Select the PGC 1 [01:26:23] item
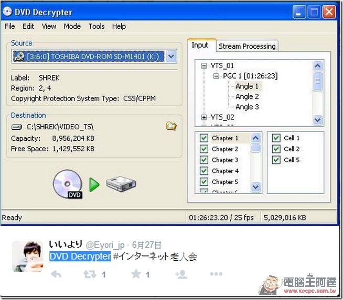The width and height of the screenshot is (343, 300). [x=250, y=76]
